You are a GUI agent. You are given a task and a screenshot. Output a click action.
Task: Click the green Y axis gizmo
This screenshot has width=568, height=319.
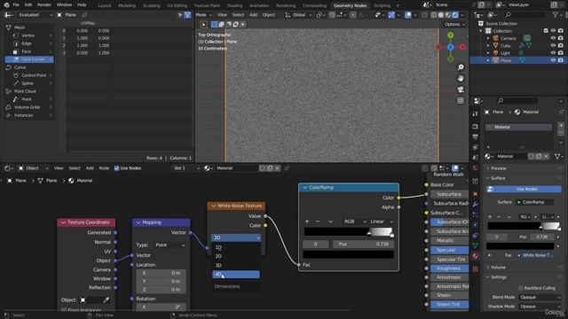coord(450,35)
